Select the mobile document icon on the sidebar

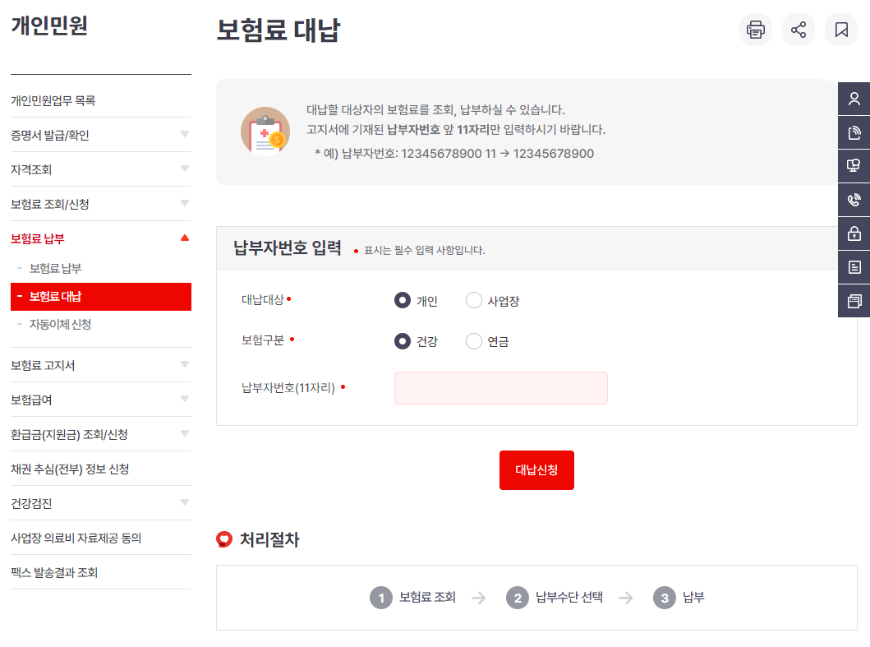point(854,132)
